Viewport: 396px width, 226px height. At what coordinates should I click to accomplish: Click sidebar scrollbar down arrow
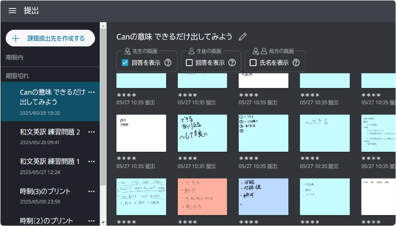pyautogui.click(x=103, y=222)
